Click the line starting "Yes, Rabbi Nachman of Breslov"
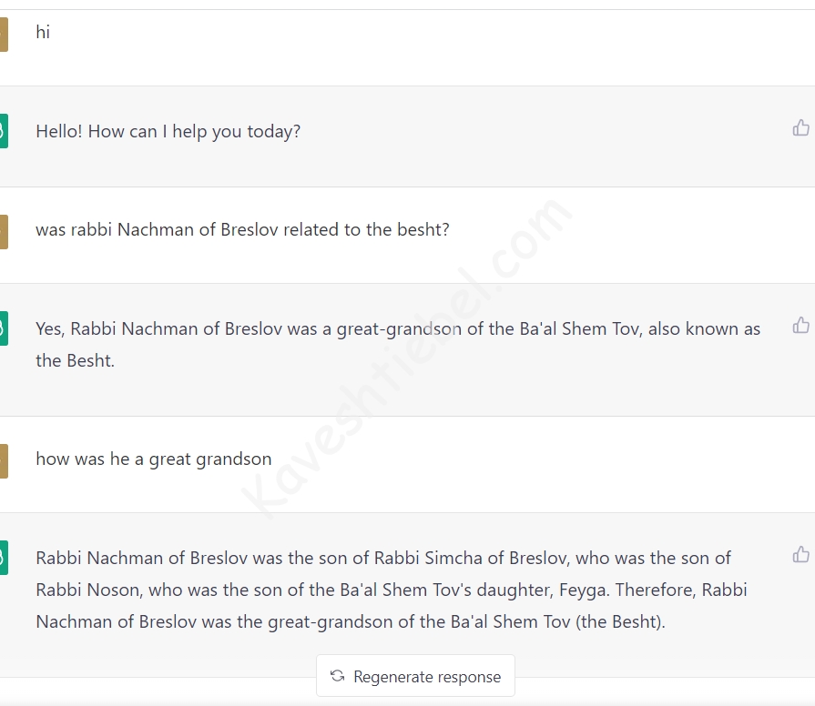The width and height of the screenshot is (815, 706). pos(397,329)
